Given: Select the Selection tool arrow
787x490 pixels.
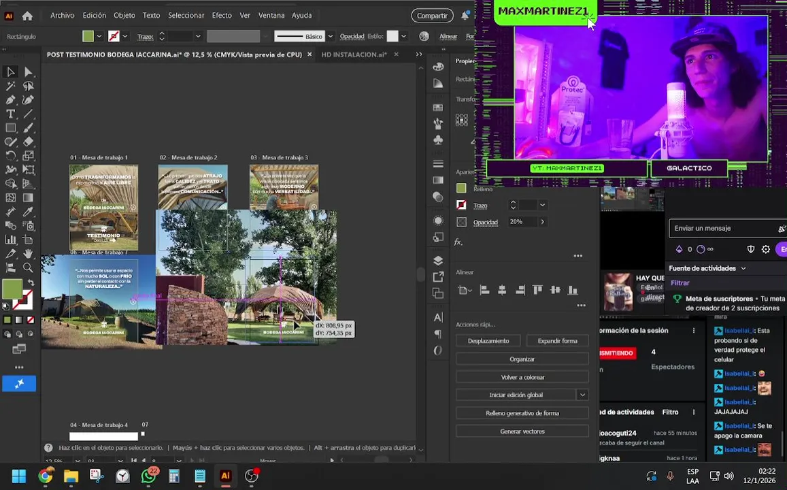Looking at the screenshot, I should pos(10,71).
